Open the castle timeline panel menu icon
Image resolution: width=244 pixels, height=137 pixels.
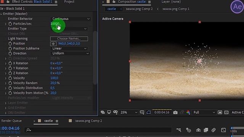point(57,121)
